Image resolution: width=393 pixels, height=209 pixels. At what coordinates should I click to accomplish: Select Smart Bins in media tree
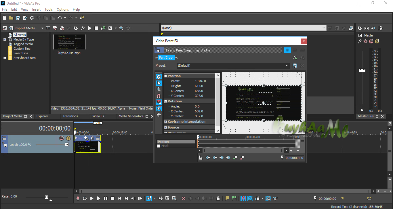[x=21, y=53]
